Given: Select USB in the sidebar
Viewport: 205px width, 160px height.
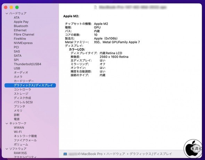Looking at the screenshot, I should (17, 68).
